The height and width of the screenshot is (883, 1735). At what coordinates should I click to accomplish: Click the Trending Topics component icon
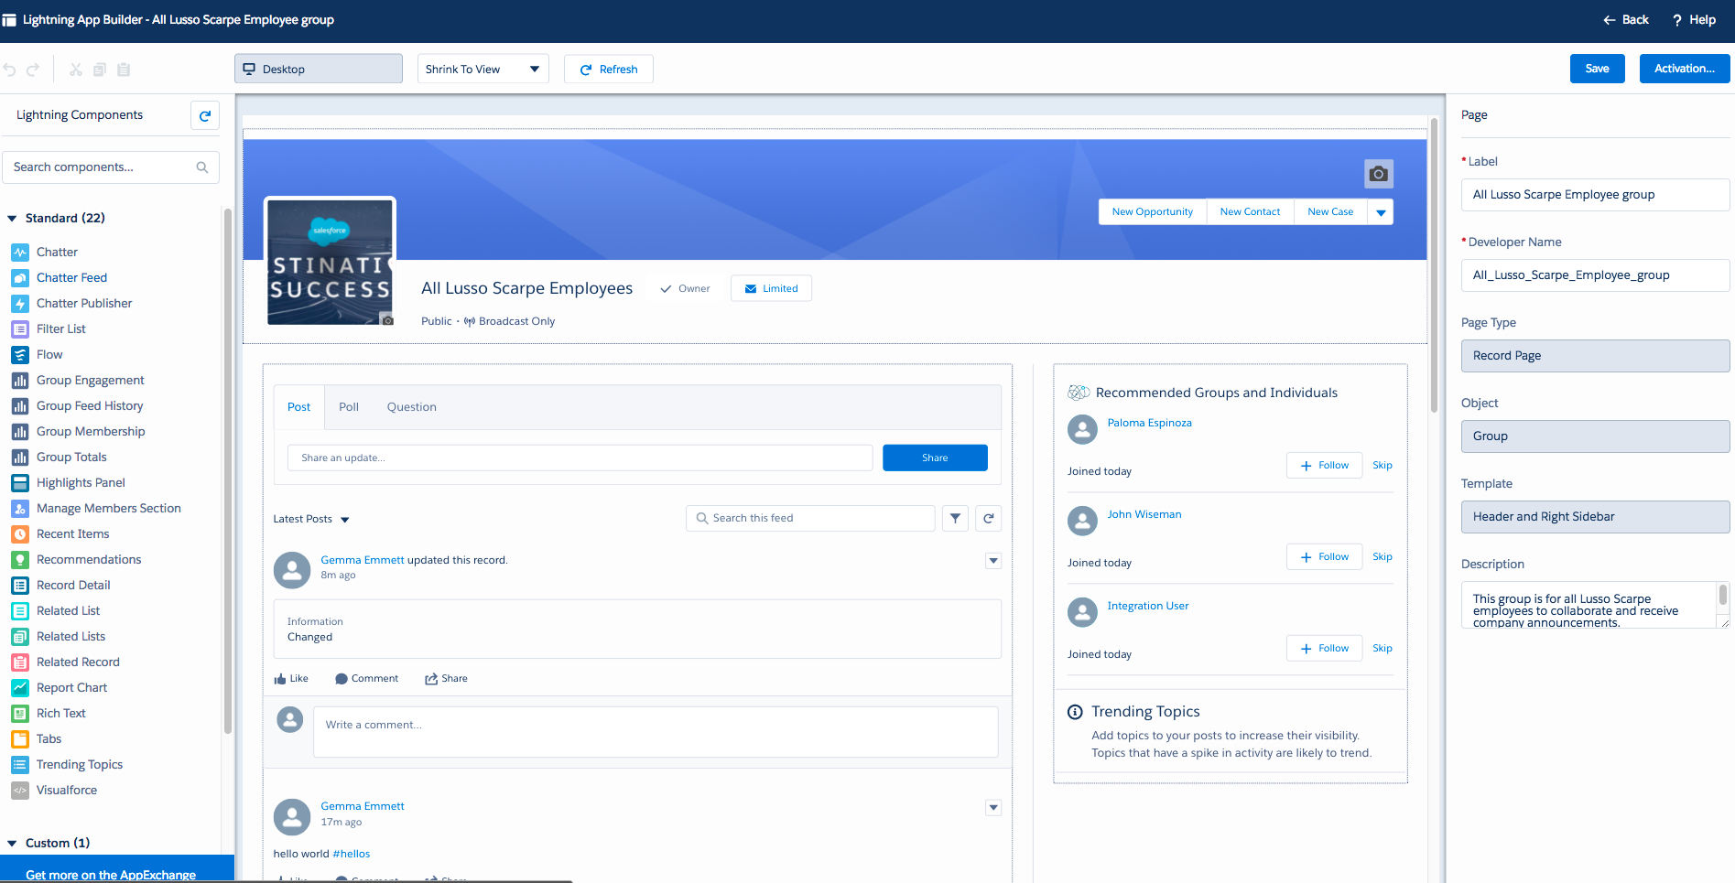(20, 765)
